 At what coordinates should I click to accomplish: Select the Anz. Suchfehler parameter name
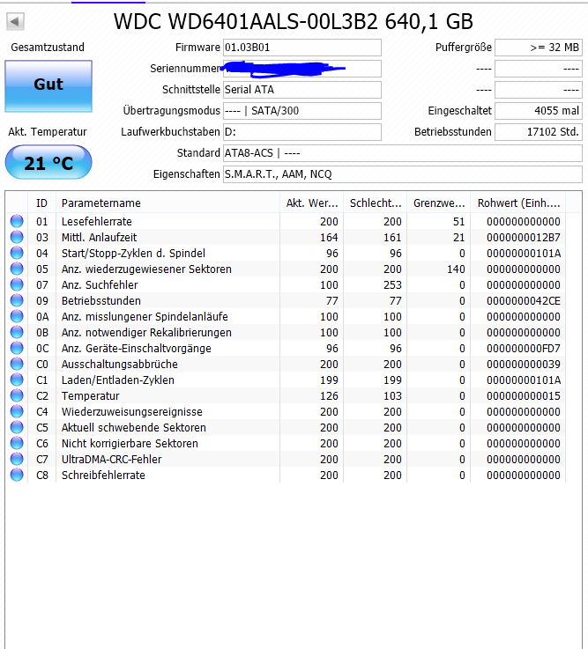pyautogui.click(x=100, y=284)
